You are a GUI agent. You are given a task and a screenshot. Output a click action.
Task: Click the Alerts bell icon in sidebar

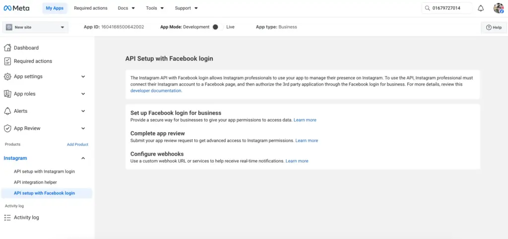[7, 111]
